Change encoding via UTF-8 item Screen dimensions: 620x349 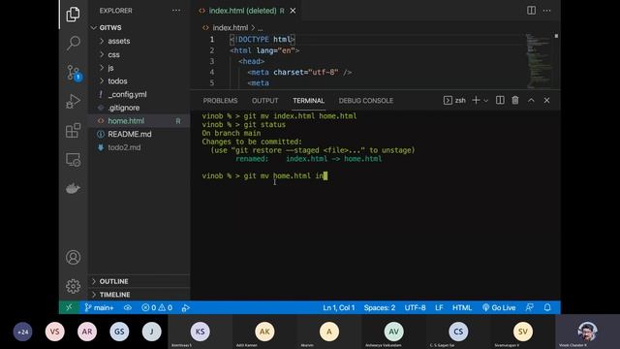[x=415, y=307]
